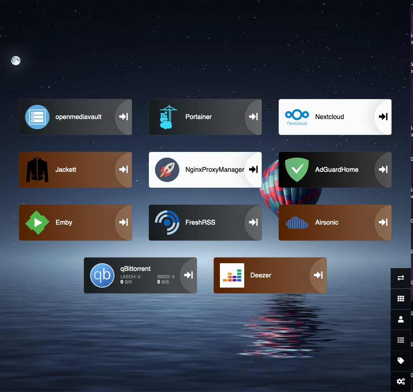Image resolution: width=413 pixels, height=392 pixels.
Task: Open openmediavault via its arrow button
Action: tap(123, 117)
